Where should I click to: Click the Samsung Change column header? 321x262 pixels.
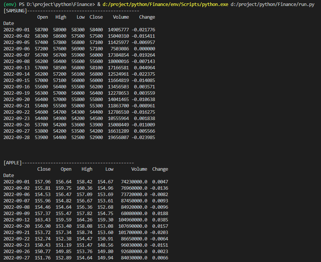coord(147,17)
